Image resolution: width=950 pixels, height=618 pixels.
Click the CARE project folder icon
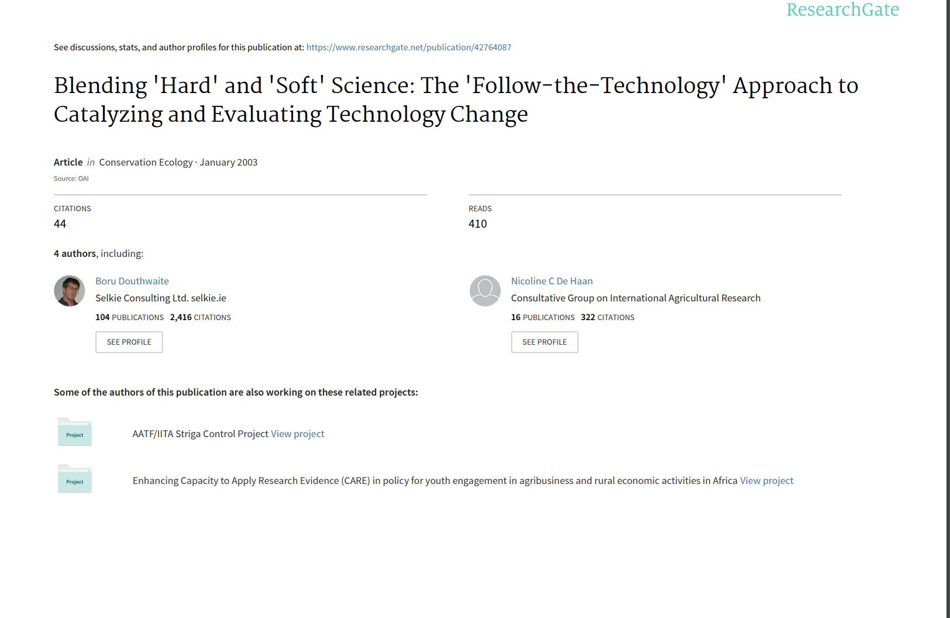click(x=75, y=479)
